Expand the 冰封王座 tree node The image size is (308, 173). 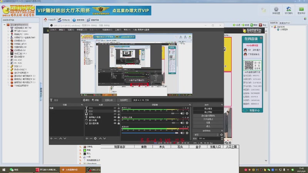click(x=8, y=53)
